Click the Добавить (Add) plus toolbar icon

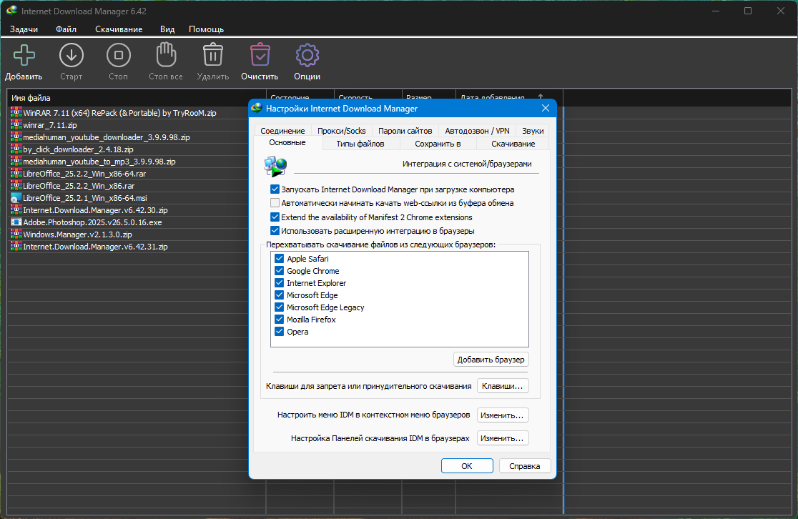coord(24,55)
